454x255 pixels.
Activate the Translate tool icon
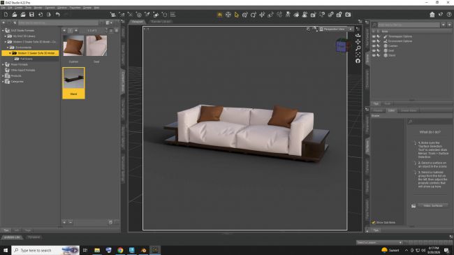tap(262, 15)
